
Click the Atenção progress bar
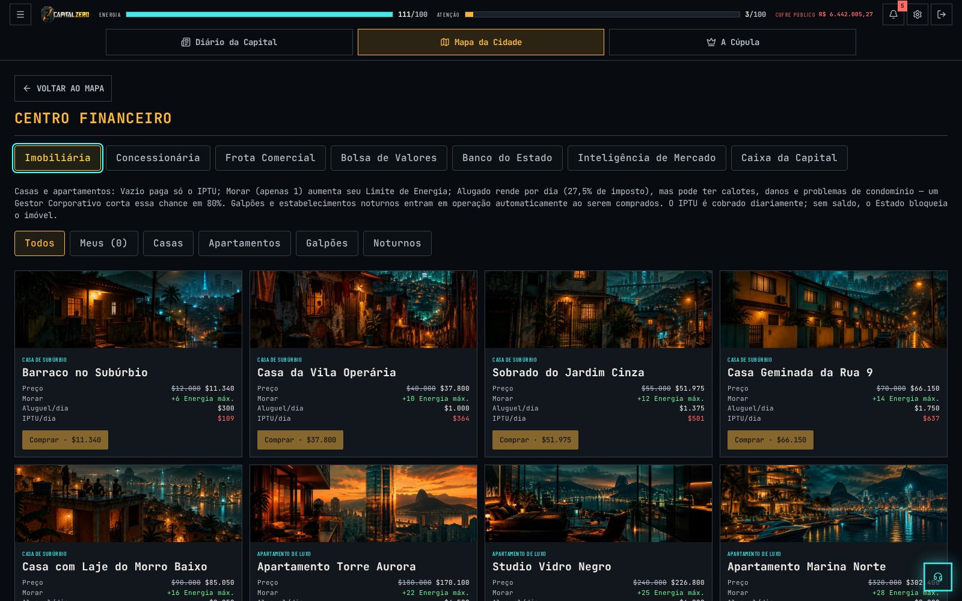click(602, 14)
